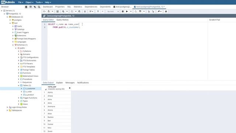Click row 8 cell Bastien
Image resolution: width=236 pixels, height=133 pixels.
(x=59, y=117)
